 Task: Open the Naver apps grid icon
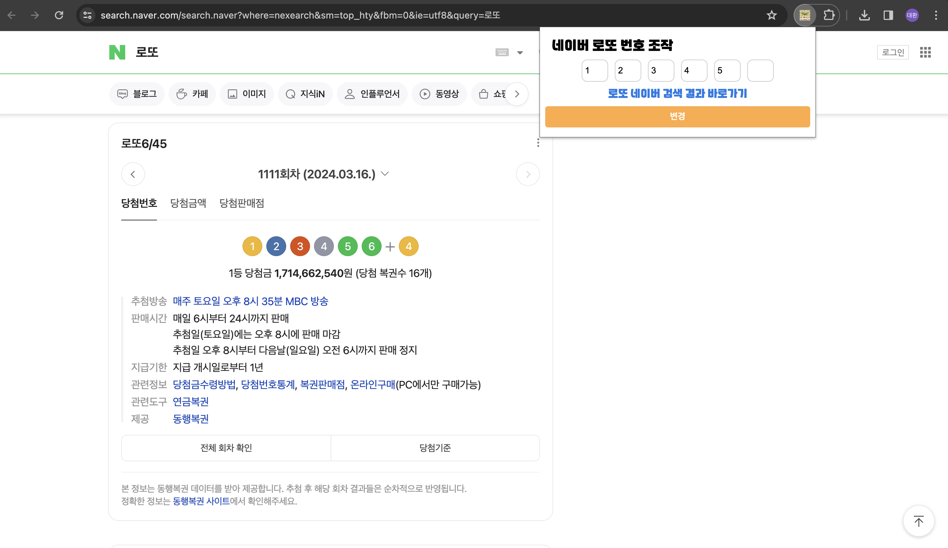pos(925,52)
